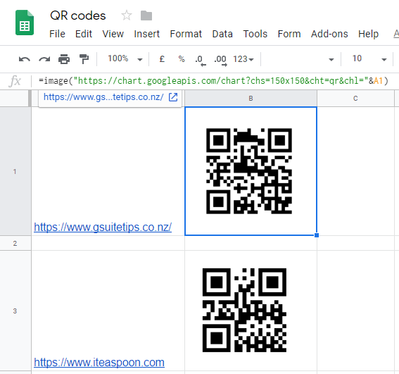The image size is (399, 374).
Task: Select empty cell B2
Action: tap(251, 243)
